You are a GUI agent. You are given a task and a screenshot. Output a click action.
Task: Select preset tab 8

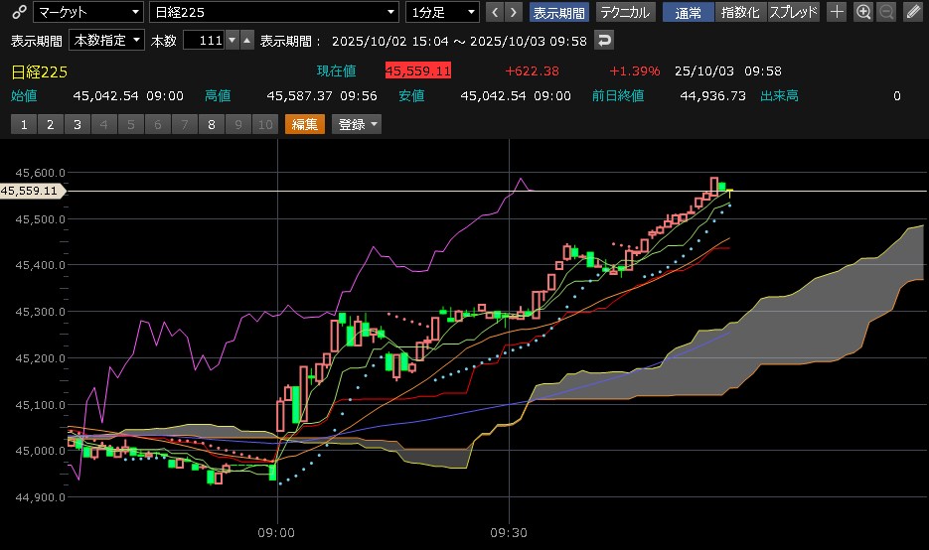211,124
